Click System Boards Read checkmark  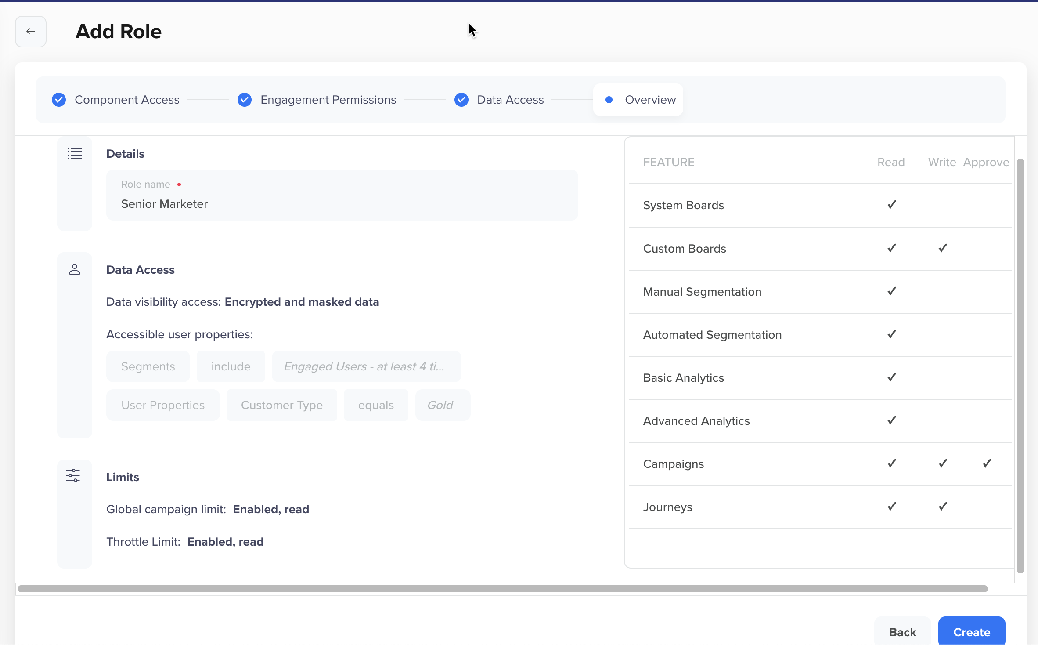click(892, 205)
